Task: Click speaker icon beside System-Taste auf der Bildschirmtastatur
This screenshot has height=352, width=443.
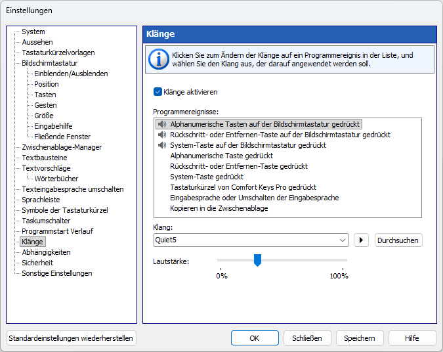Action: 162,145
